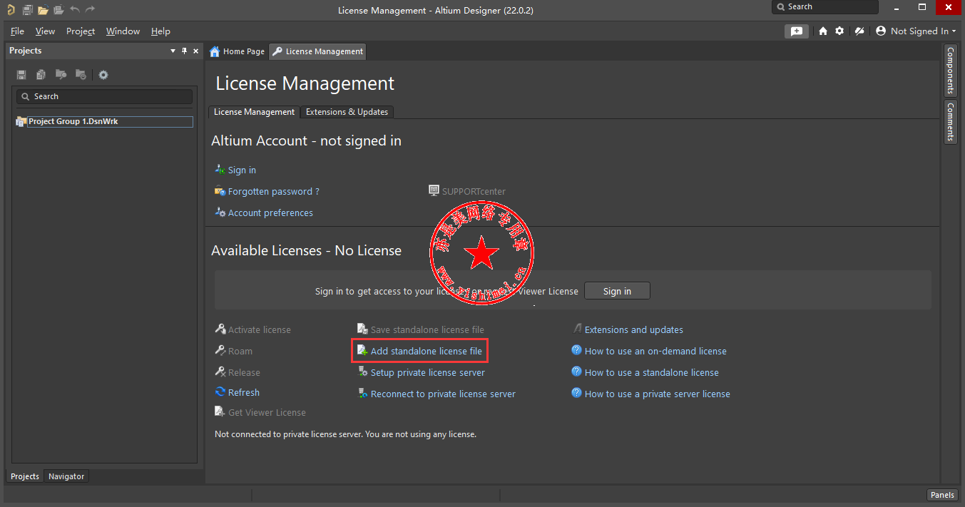Viewport: 965px width, 507px height.
Task: Select the License Management sub-tab
Action: click(254, 112)
